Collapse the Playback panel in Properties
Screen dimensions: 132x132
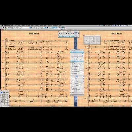(x=77, y=61)
